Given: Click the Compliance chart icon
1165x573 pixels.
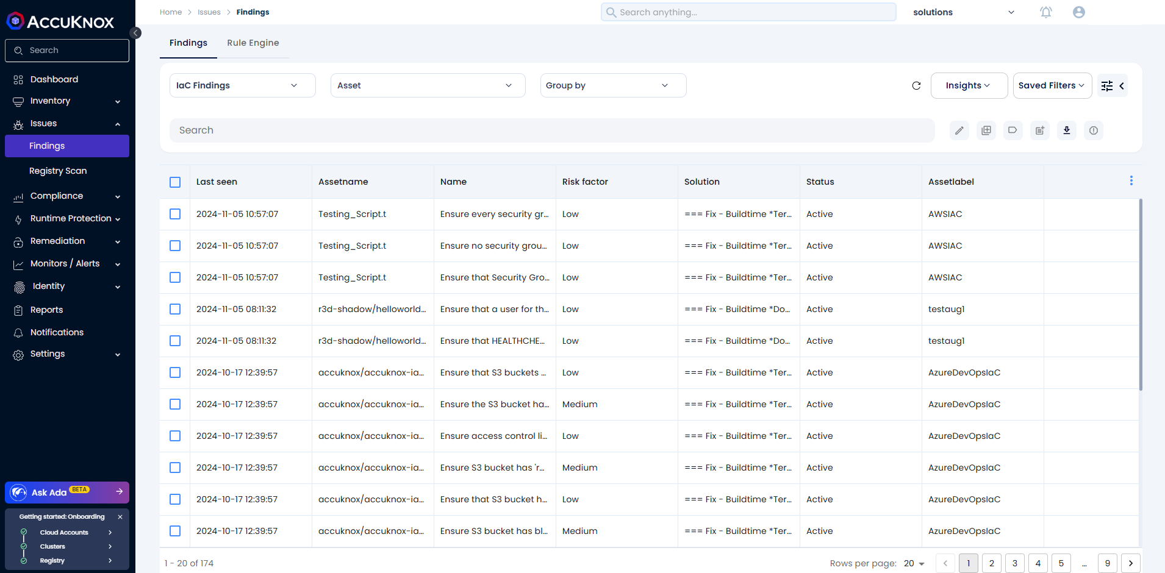Looking at the screenshot, I should coord(18,197).
